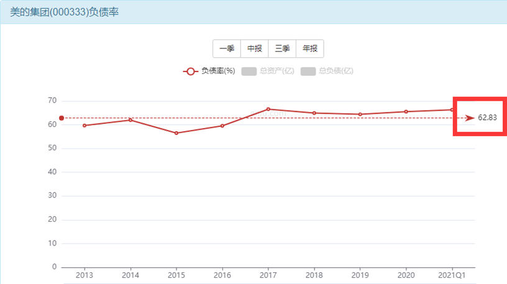Click the 30 y-axis label
The image size is (507, 284).
coord(52,195)
